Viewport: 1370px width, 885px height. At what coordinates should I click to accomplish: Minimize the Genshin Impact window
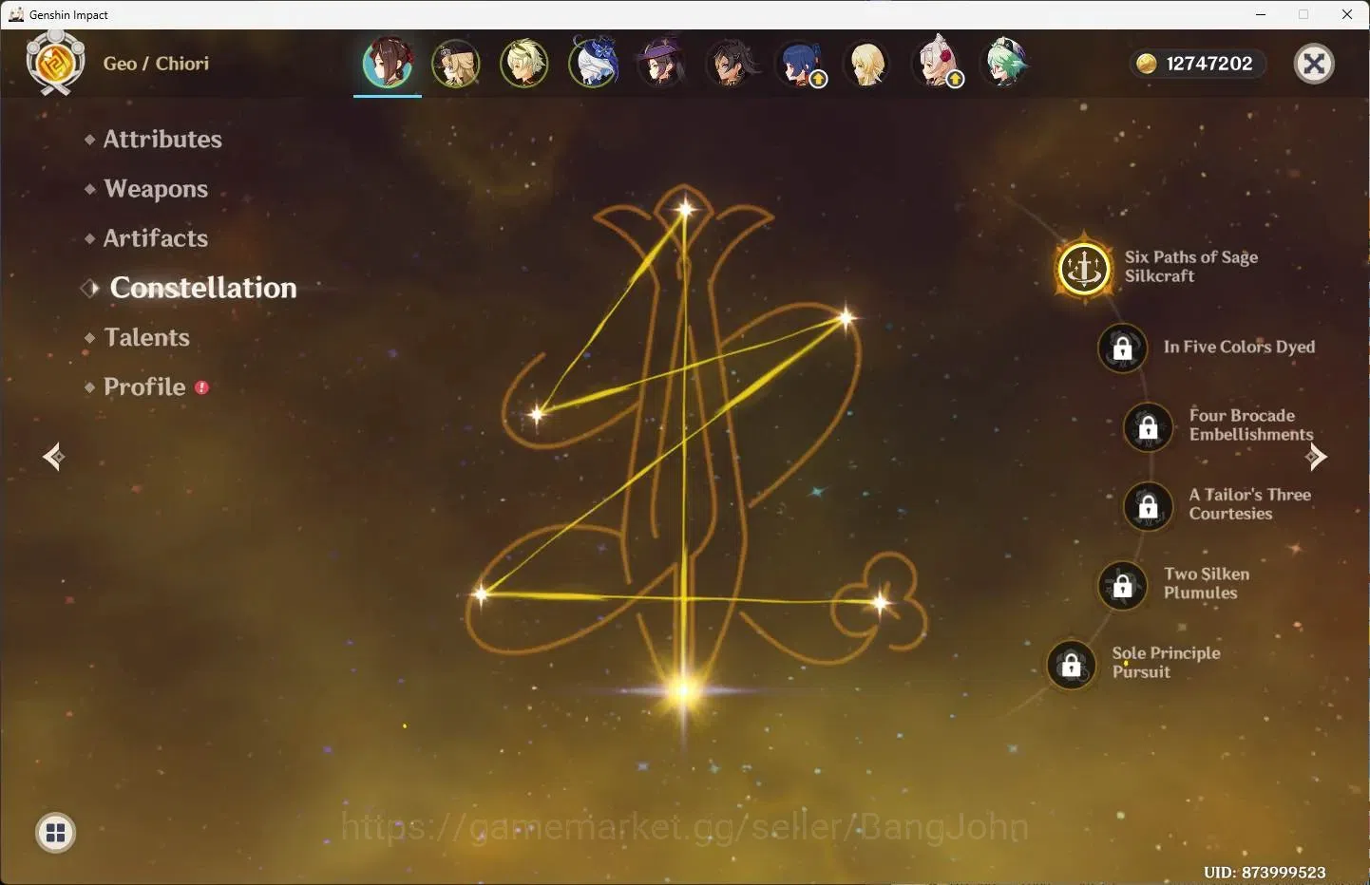point(1261,14)
